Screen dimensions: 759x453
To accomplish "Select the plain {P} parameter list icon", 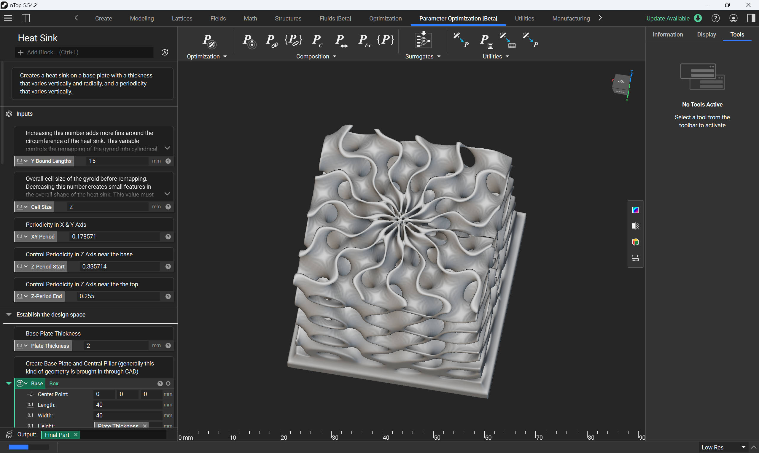I will (x=386, y=40).
